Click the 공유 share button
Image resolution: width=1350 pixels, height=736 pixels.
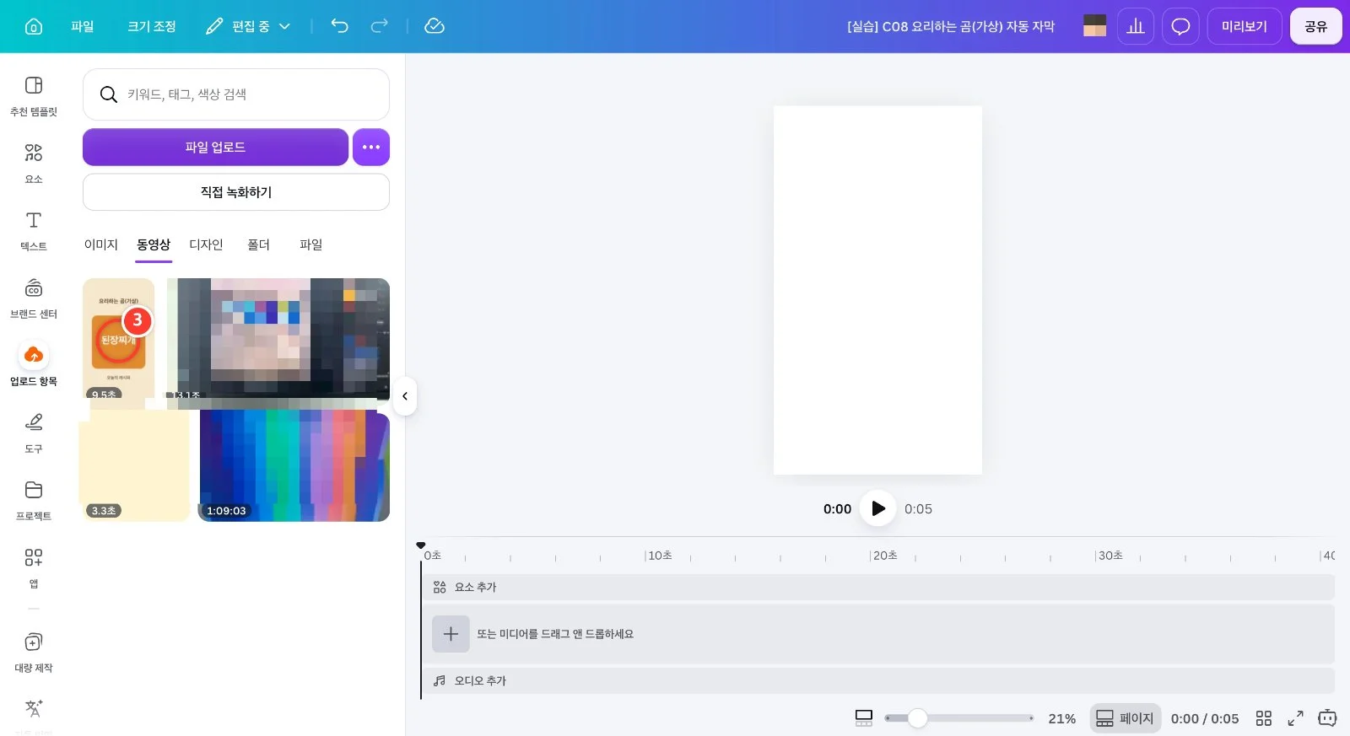(1316, 26)
